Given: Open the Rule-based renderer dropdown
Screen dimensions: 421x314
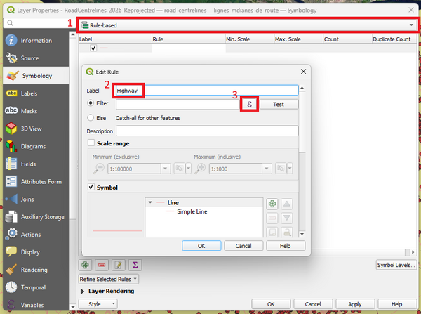Looking at the screenshot, I should tap(248, 25).
